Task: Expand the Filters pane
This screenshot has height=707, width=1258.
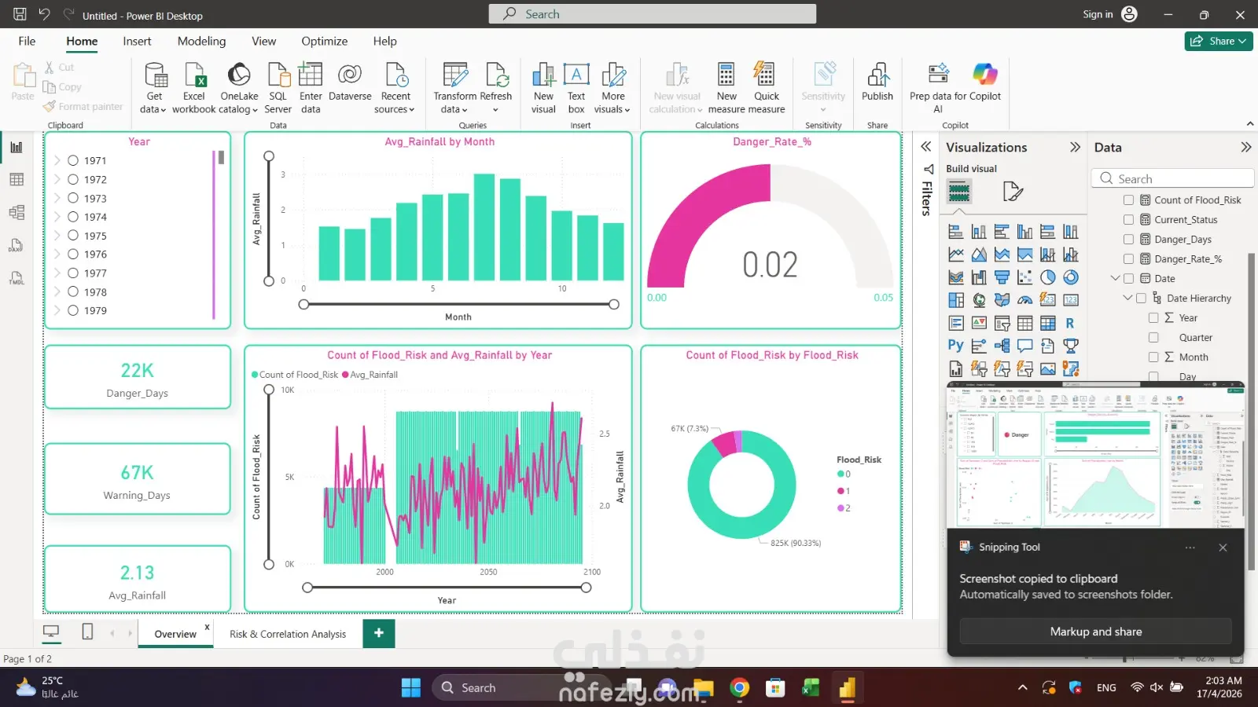Action: tap(926, 146)
